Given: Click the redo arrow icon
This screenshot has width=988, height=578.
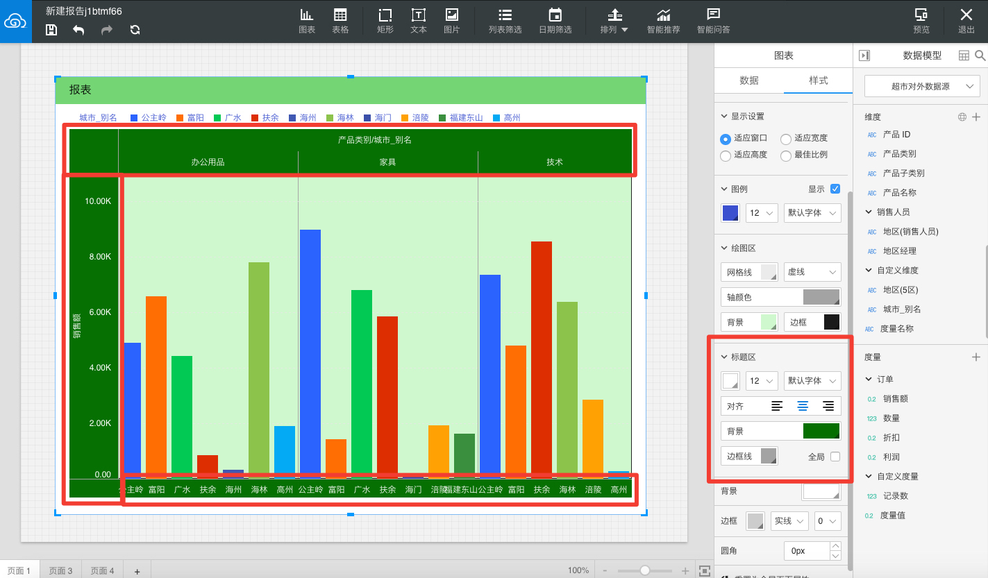Looking at the screenshot, I should click(106, 30).
